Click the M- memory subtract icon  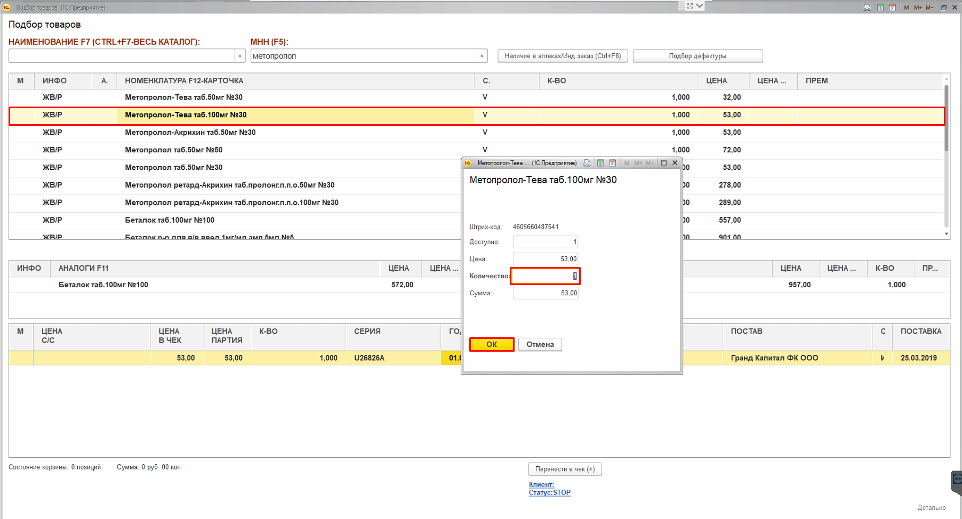(x=929, y=7)
